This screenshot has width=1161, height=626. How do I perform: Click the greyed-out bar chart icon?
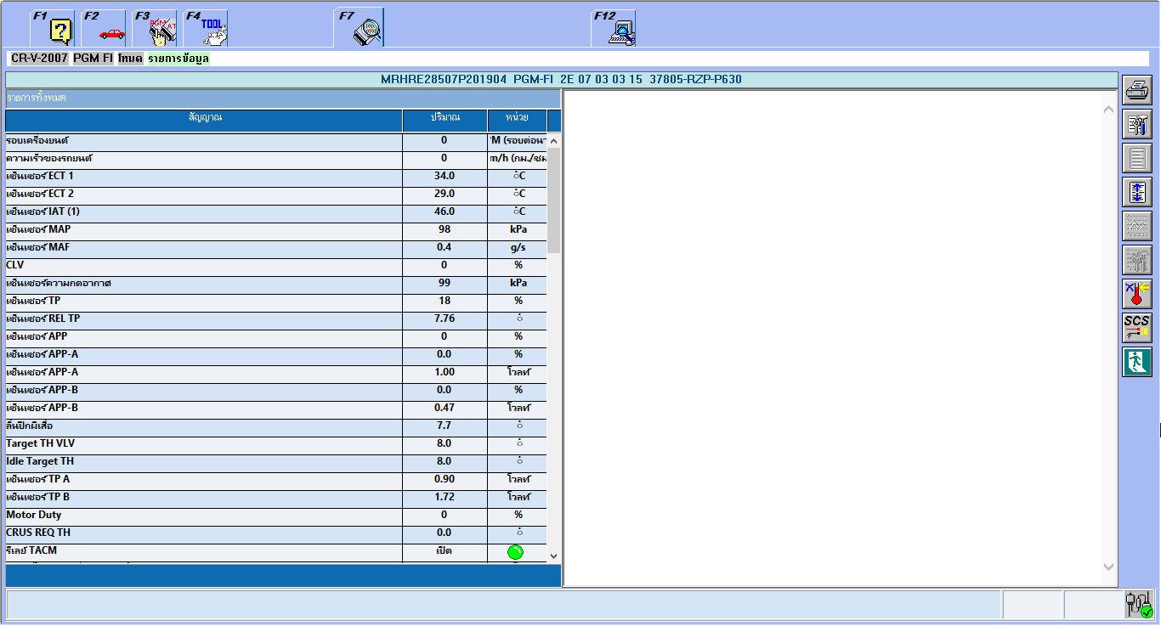pyautogui.click(x=1137, y=260)
